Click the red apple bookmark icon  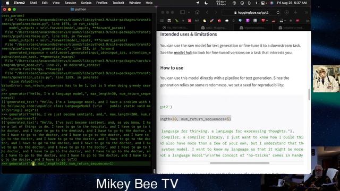point(219,21)
